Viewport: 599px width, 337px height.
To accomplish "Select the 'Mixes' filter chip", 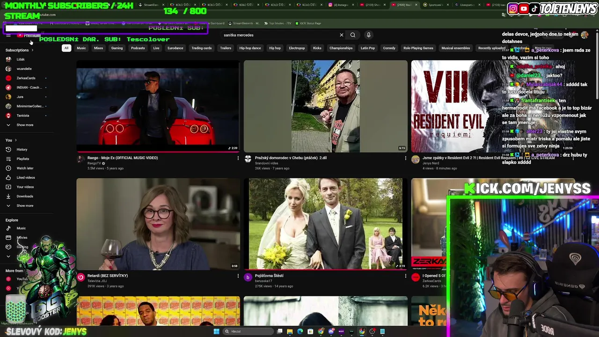I will coord(98,48).
